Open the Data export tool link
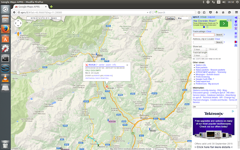Screen dimensions: 240x150 (203, 81)
